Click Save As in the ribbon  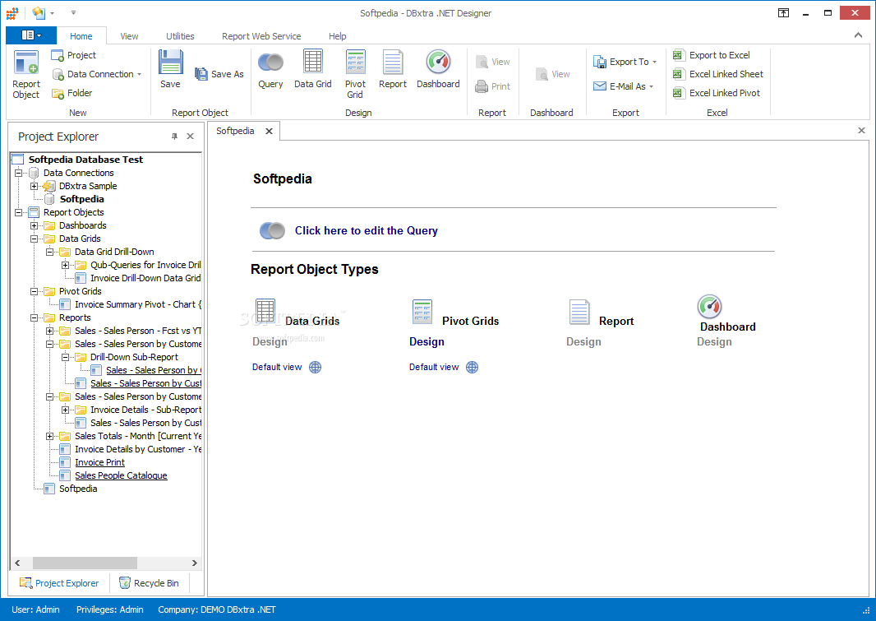[219, 74]
